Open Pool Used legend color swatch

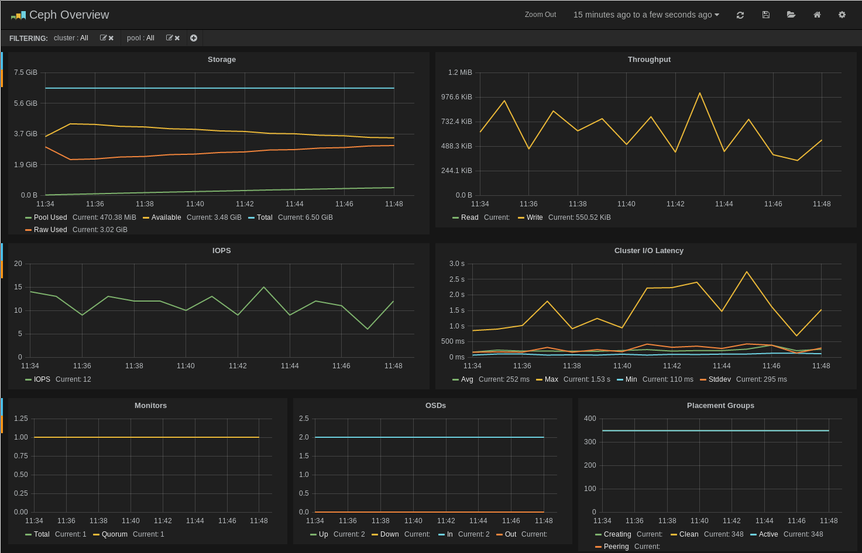point(28,218)
